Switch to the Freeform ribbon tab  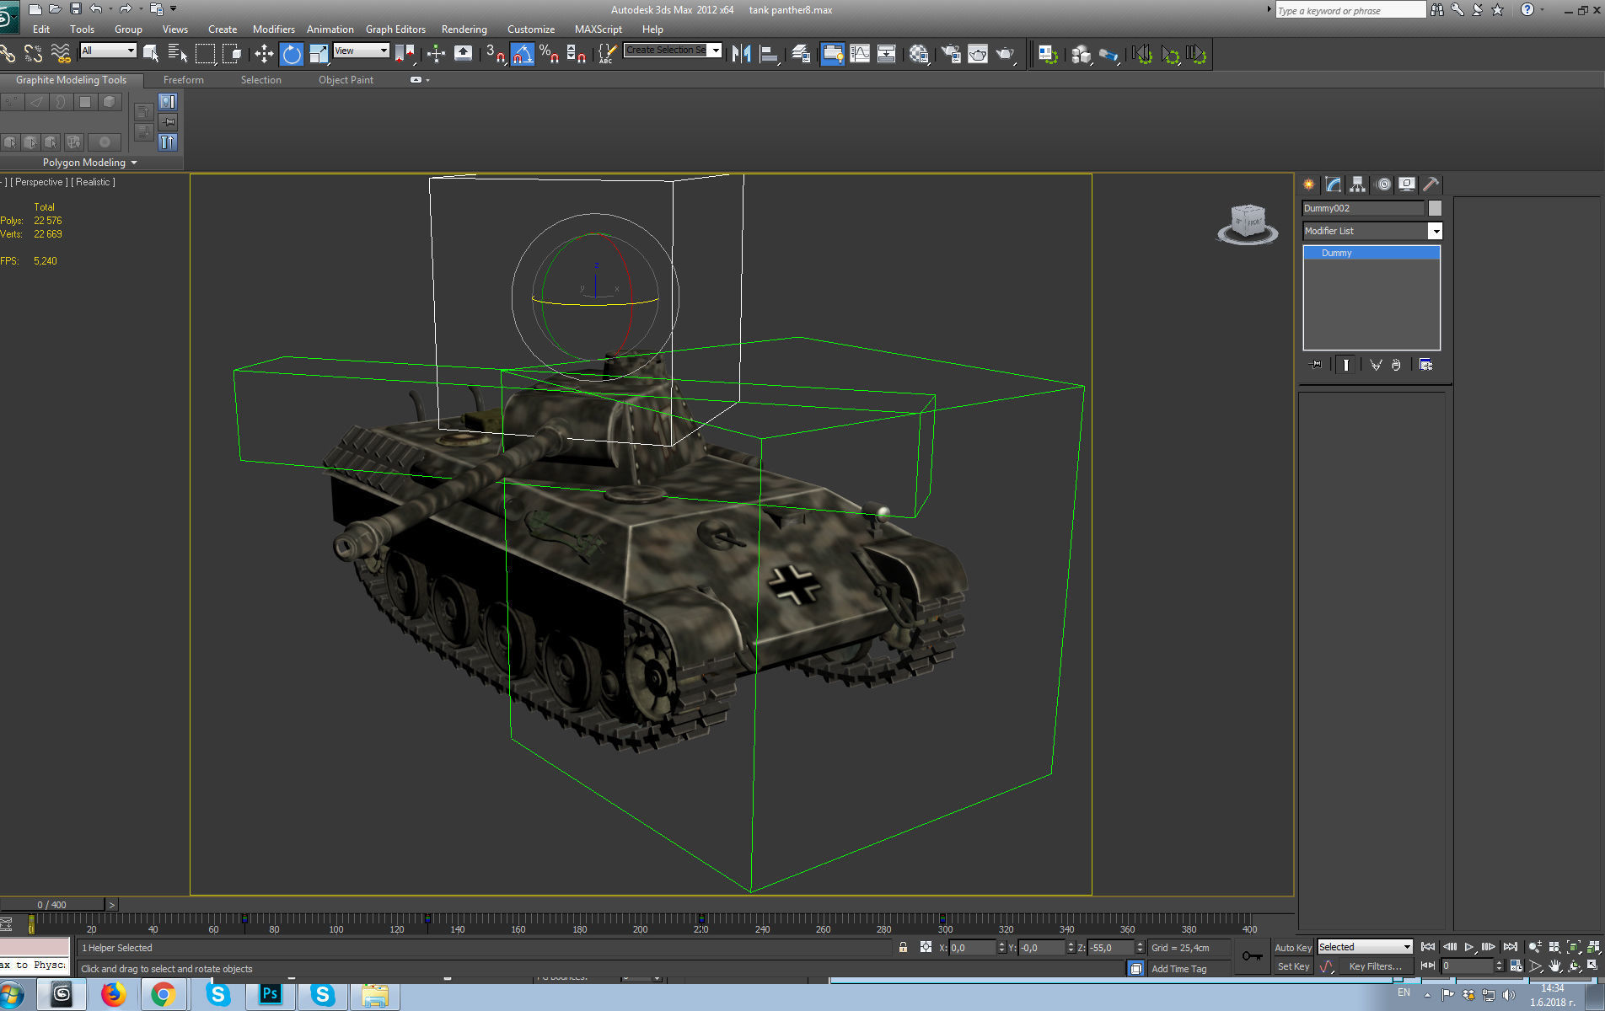tap(184, 80)
